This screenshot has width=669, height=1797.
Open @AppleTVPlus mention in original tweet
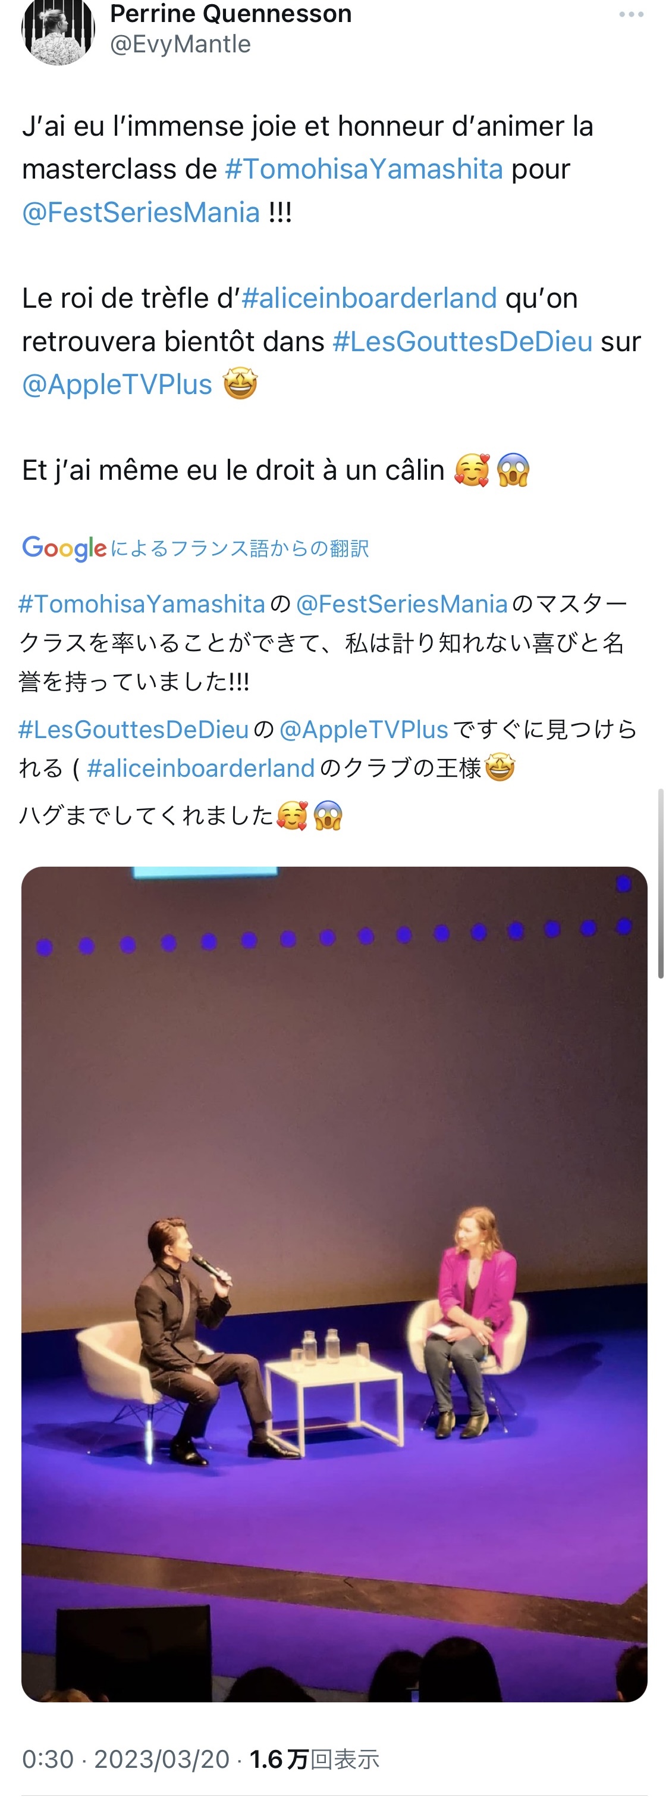(117, 385)
